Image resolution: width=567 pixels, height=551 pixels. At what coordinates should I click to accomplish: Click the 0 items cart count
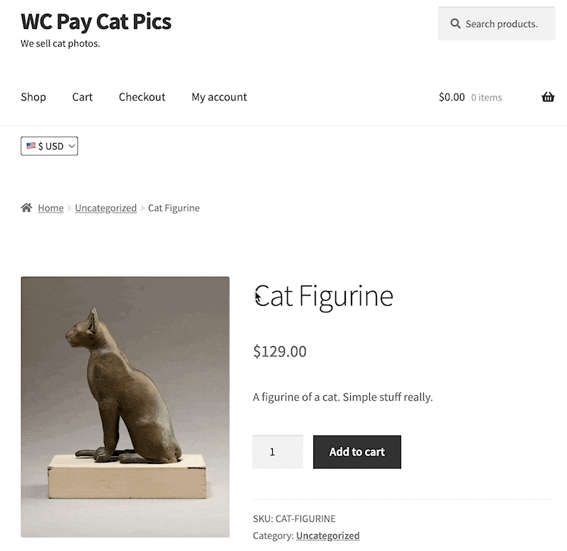486,98
